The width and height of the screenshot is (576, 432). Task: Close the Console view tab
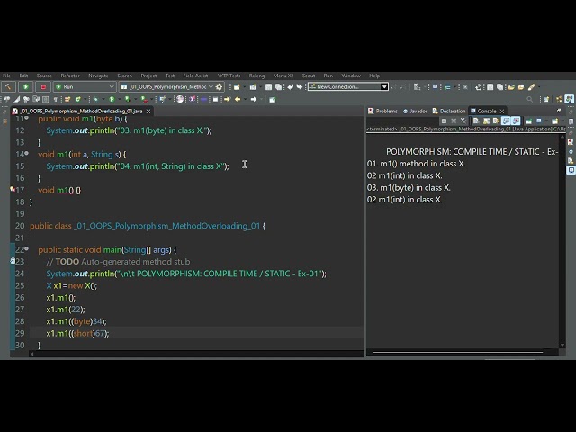coord(502,111)
